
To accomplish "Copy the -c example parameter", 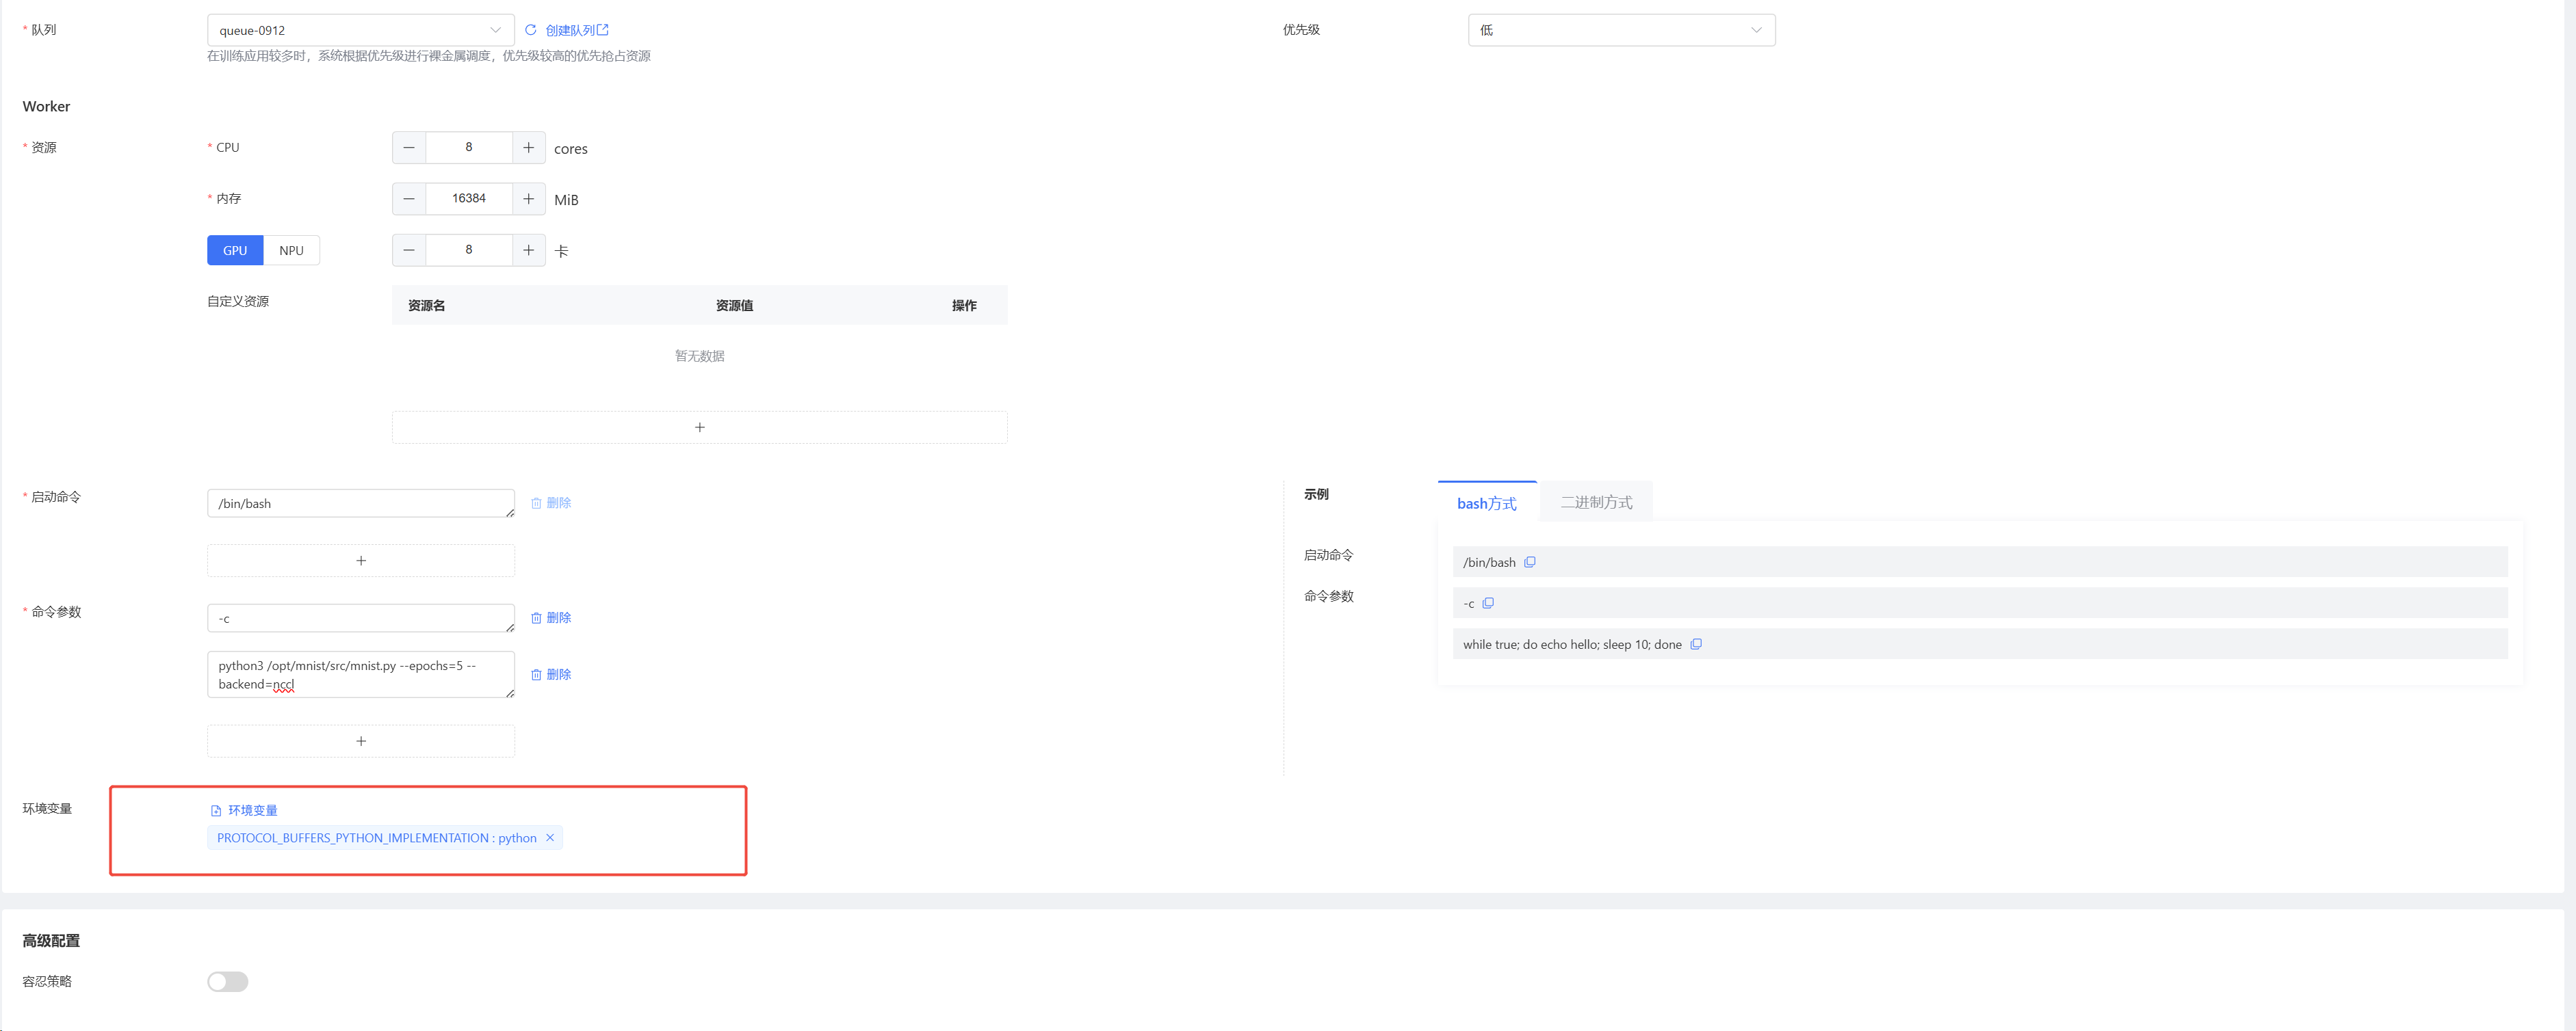I will tap(1488, 604).
